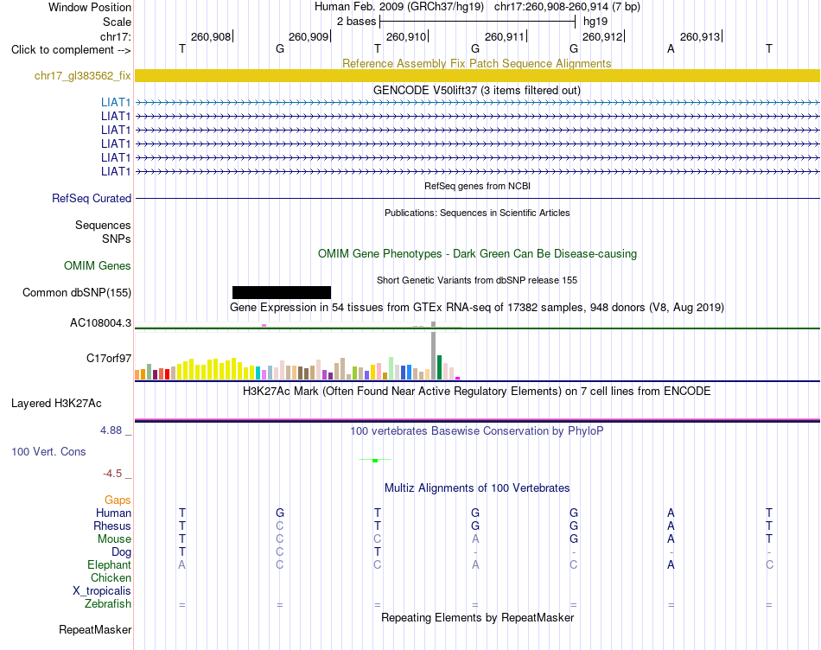Open the chr17_gl383562_fix track label
821x650 pixels.
click(x=83, y=75)
